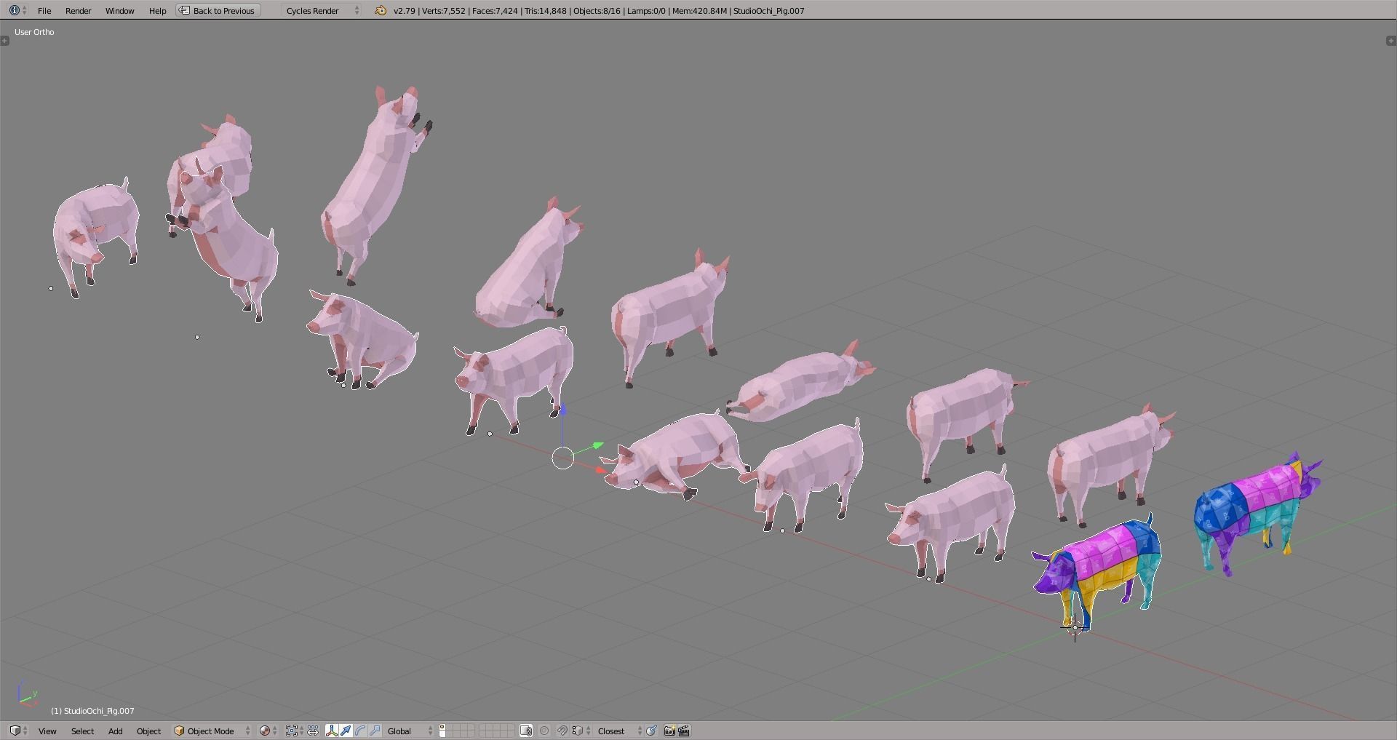Toggle proportional editing circle
This screenshot has height=740, width=1397.
click(x=544, y=731)
